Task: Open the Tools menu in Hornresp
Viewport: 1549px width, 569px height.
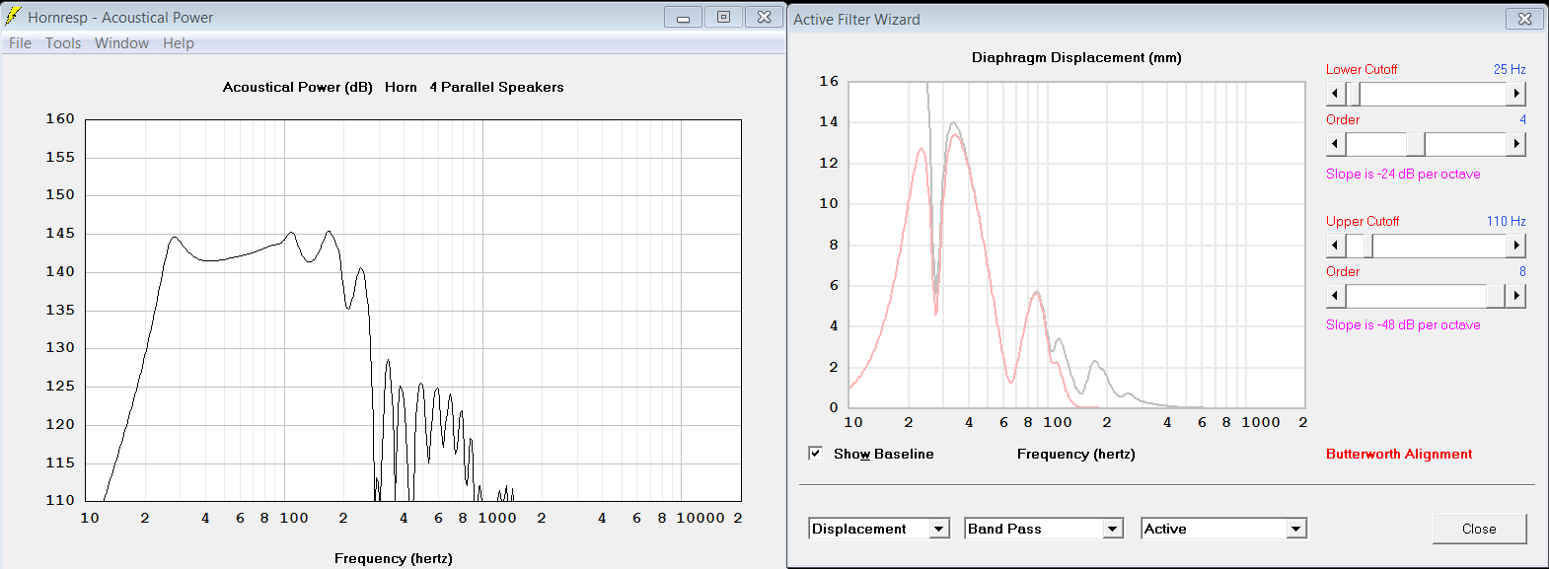Action: point(63,43)
